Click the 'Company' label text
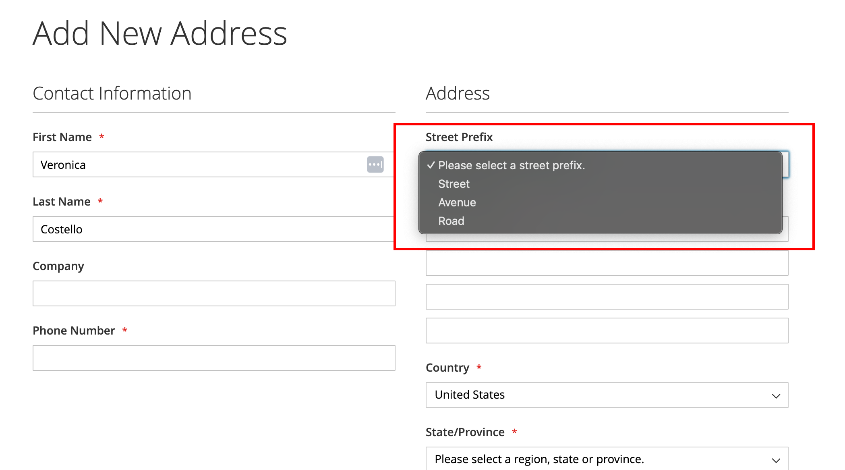The width and height of the screenshot is (845, 470). 58,266
